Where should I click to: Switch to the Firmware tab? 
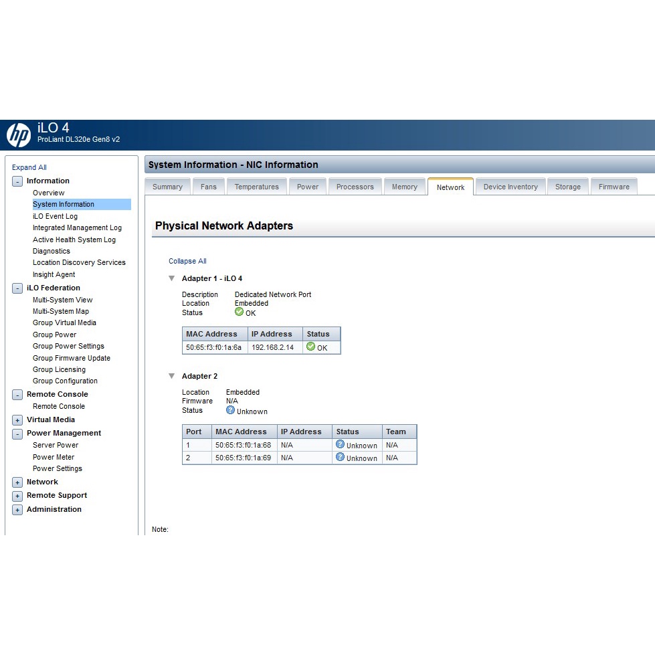coord(614,187)
